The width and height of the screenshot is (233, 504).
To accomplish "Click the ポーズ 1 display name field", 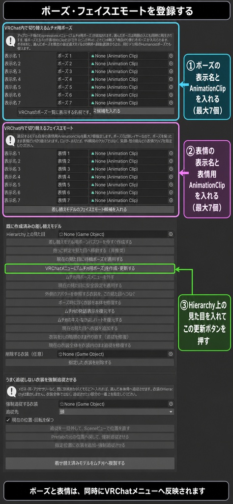I will click(x=72, y=56).
